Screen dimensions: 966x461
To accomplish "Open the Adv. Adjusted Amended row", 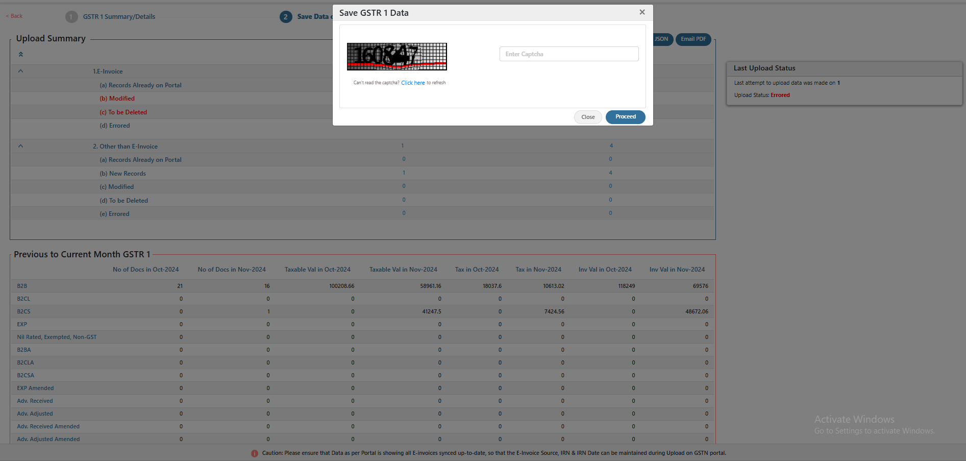I will pos(48,439).
